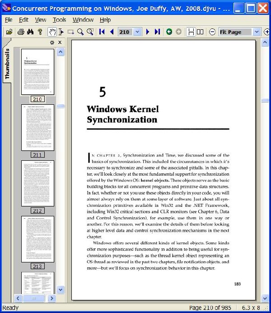Click 'Ready' status bar text
The width and height of the screenshot is (271, 313).
[10, 308]
